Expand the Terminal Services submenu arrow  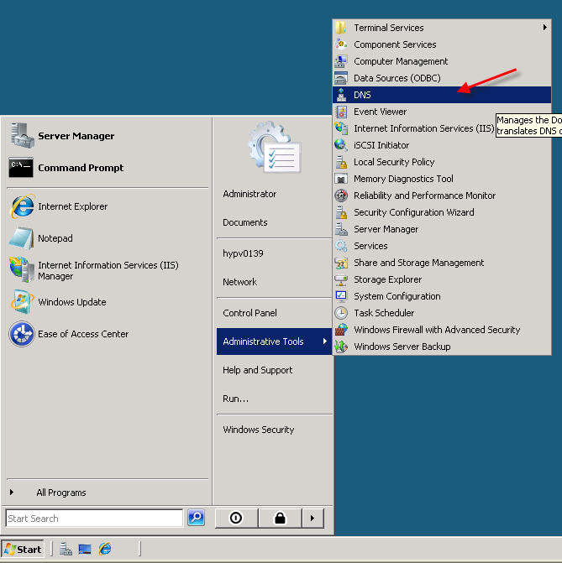pyautogui.click(x=544, y=28)
